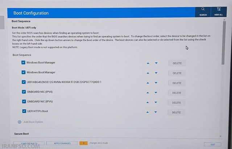Click the Boot Configuration header title
The image size is (232, 149).
point(31,13)
